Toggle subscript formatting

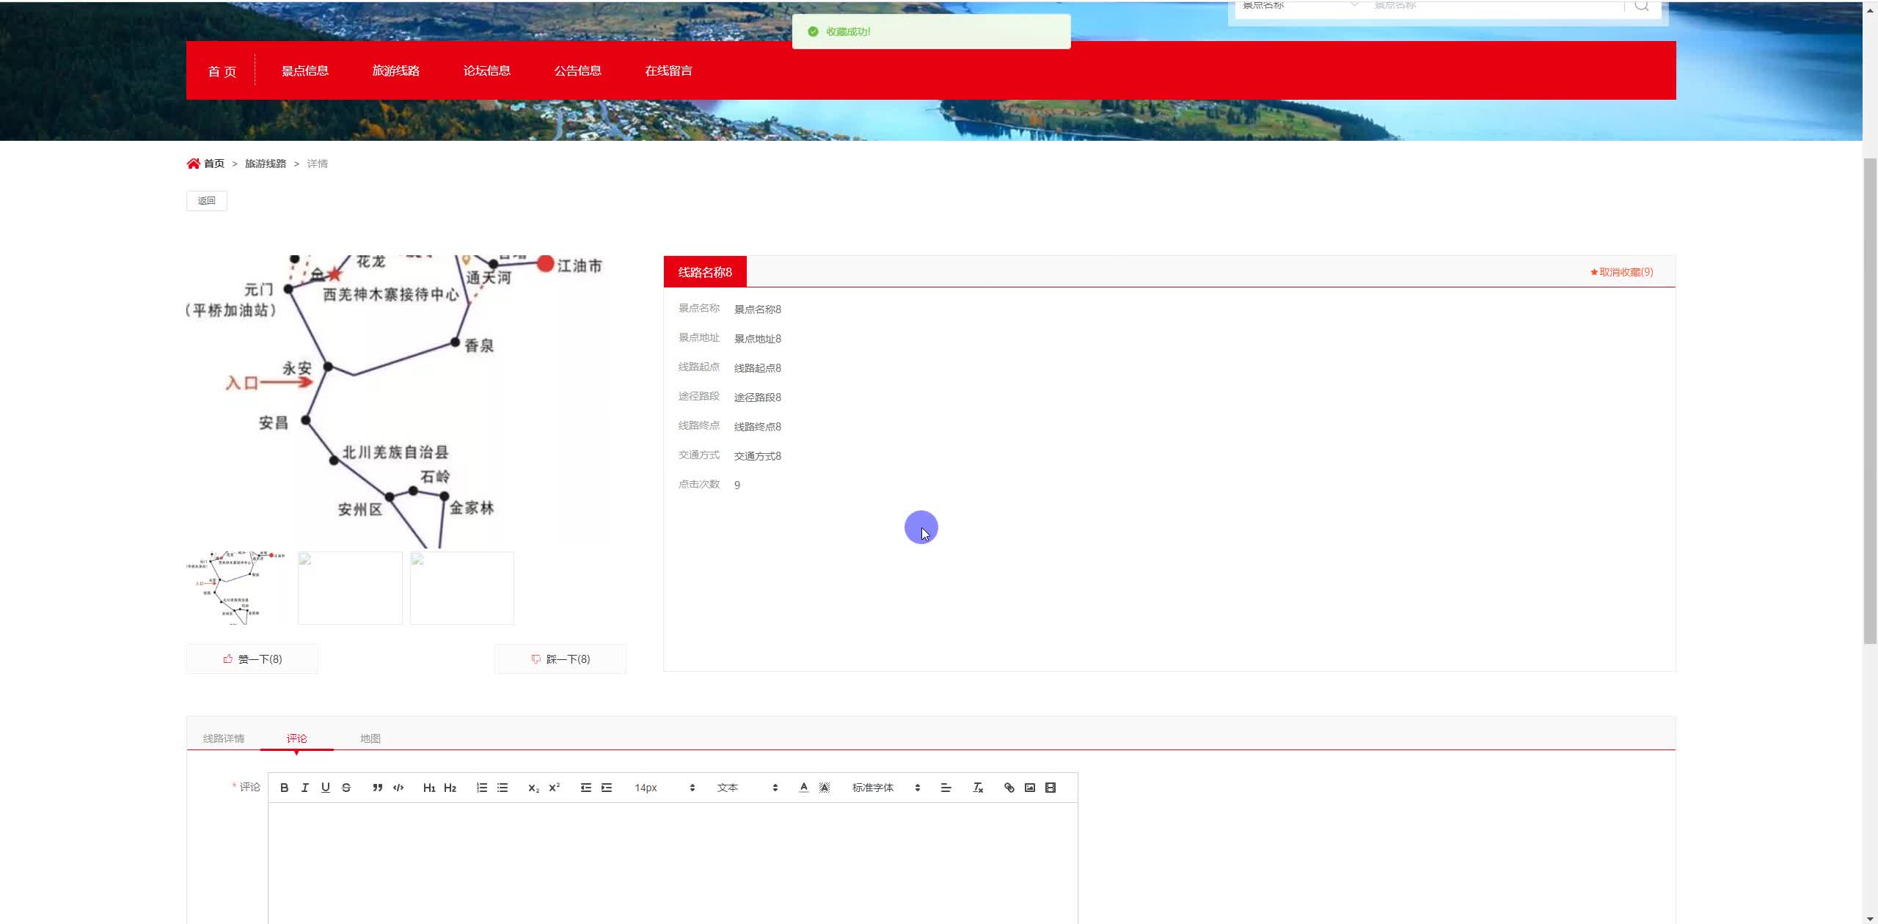[533, 788]
